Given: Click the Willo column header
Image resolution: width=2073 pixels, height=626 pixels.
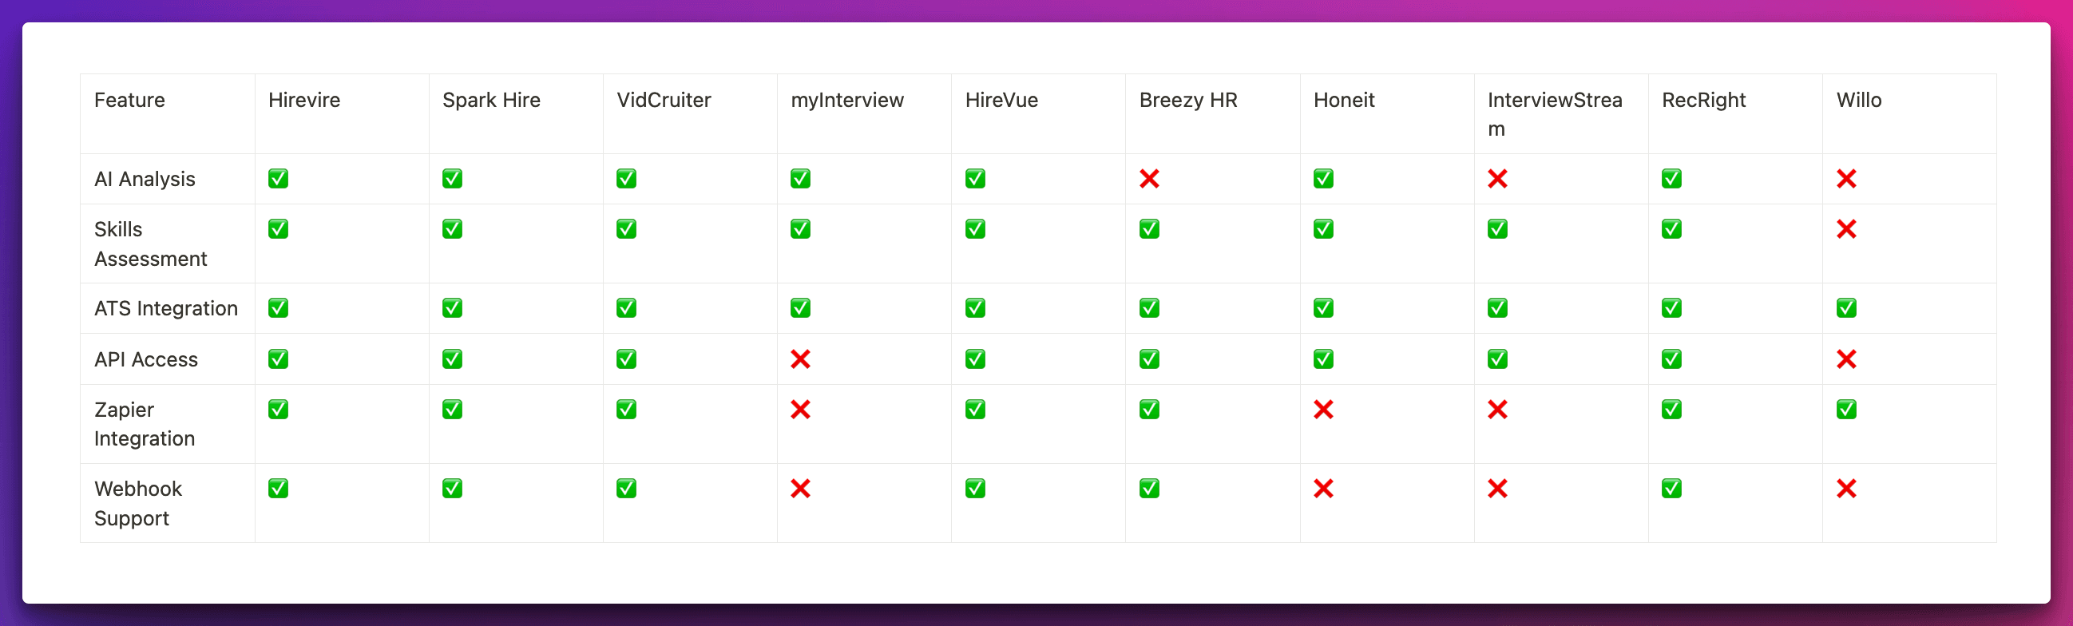Looking at the screenshot, I should [x=1858, y=101].
